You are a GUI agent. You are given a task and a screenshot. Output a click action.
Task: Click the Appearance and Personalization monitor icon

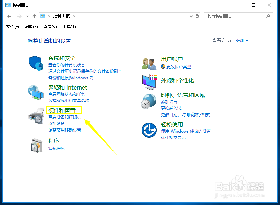pyautogui.click(x=150, y=82)
